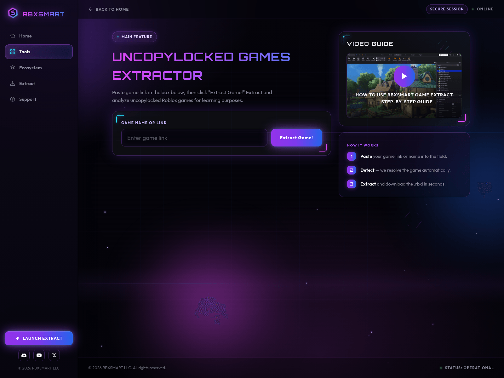Click the step 2 number badge
The height and width of the screenshot is (378, 504).
pyautogui.click(x=352, y=170)
